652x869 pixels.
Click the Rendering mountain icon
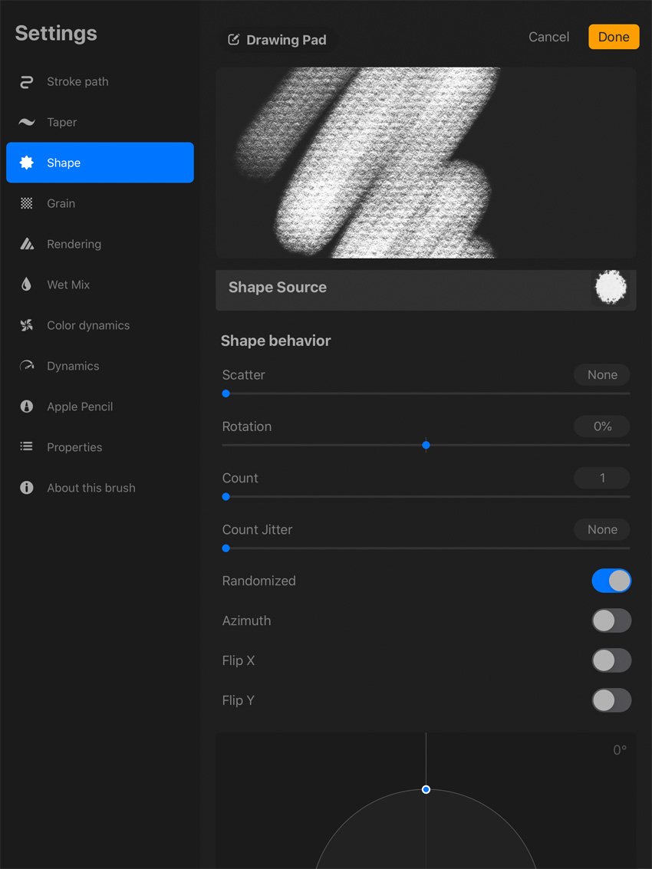[x=27, y=244]
